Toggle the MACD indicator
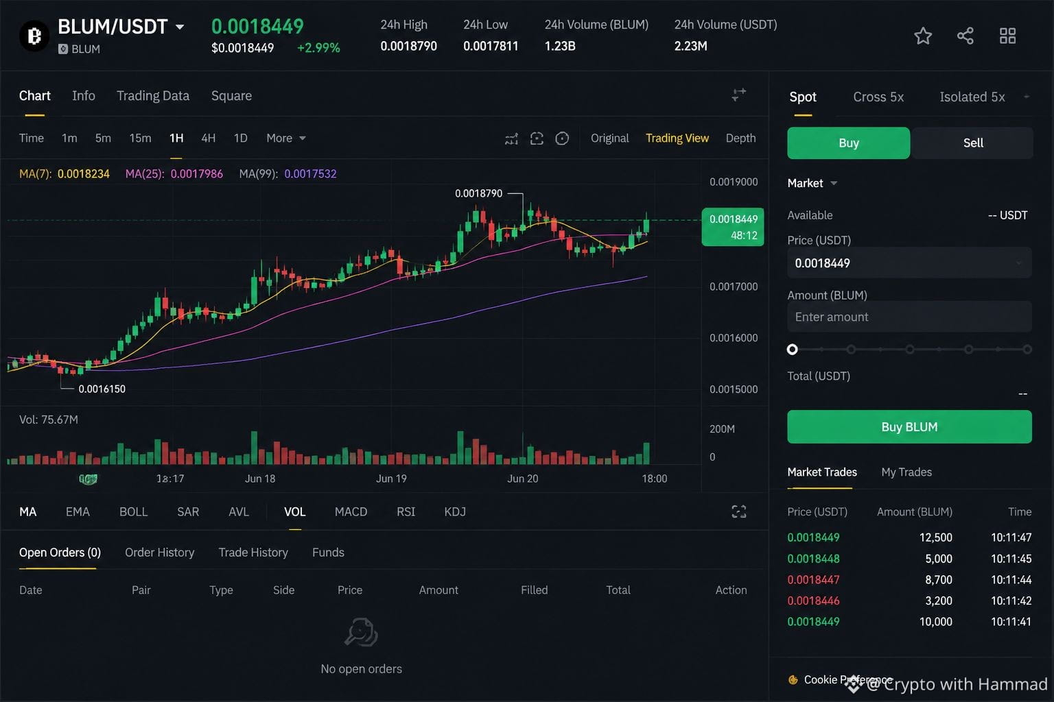The image size is (1054, 702). click(351, 511)
